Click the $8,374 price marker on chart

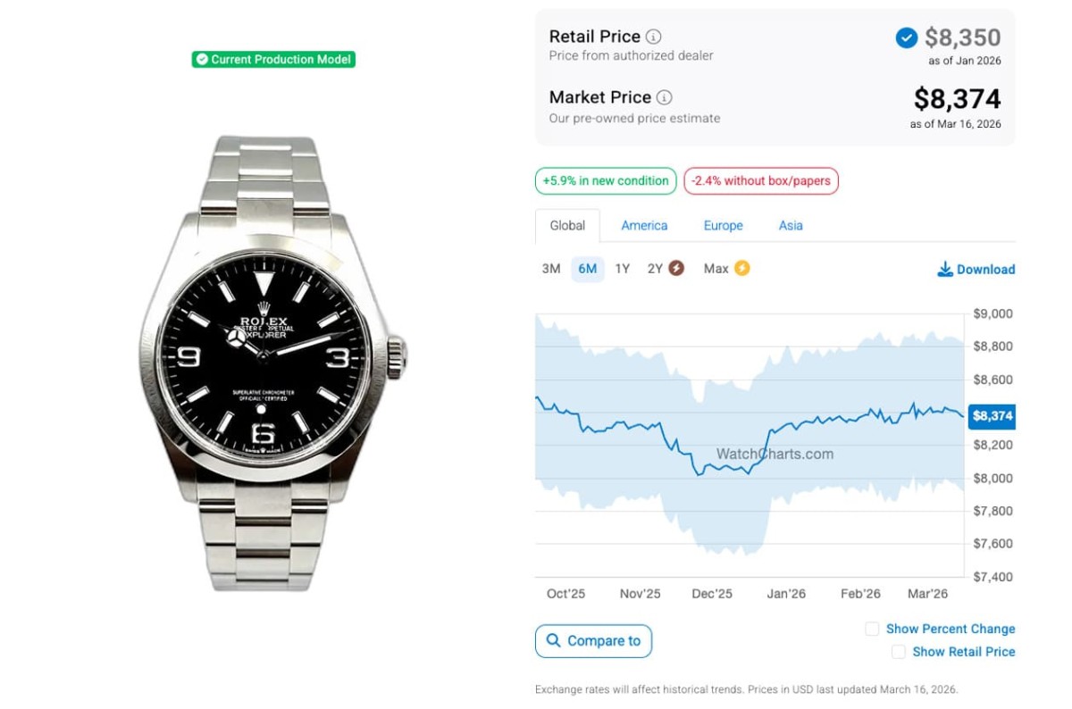tap(992, 415)
